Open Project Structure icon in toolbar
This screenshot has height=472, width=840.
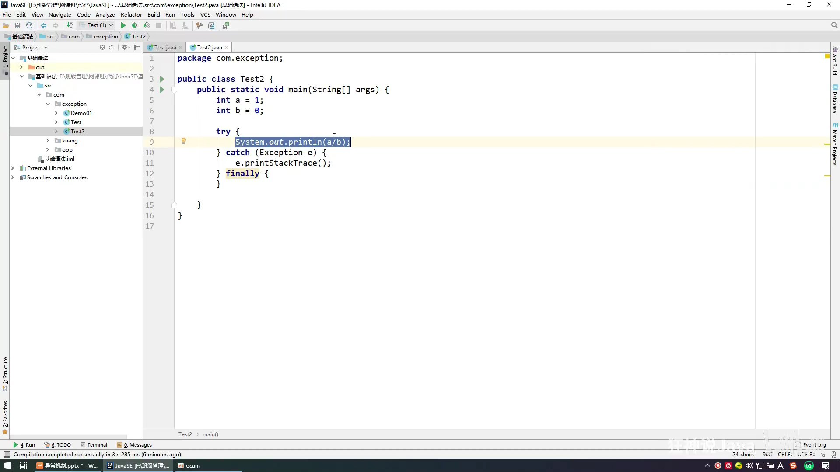(211, 25)
